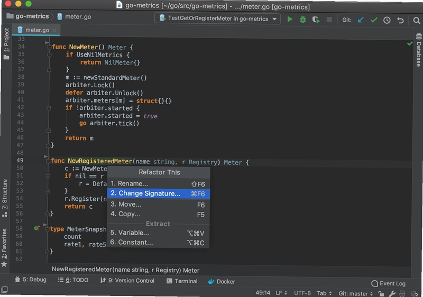The image size is (423, 297).
Task: Open the 6: TODO tool window
Action: (73, 280)
